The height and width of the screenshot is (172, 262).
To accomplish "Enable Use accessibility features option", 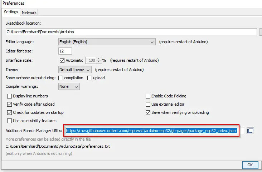I will [10, 121].
